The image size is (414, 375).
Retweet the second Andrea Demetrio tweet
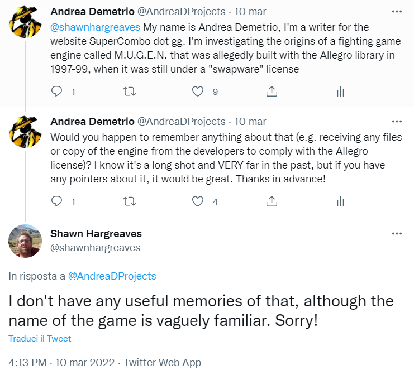129,201
